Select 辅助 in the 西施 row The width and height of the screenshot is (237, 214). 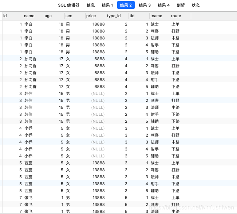coord(155,191)
